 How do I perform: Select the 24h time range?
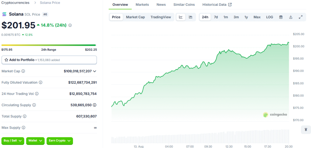point(205,17)
